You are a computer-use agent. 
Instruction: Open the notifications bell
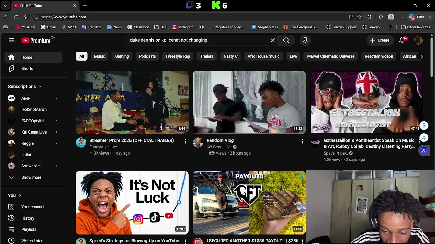402,40
